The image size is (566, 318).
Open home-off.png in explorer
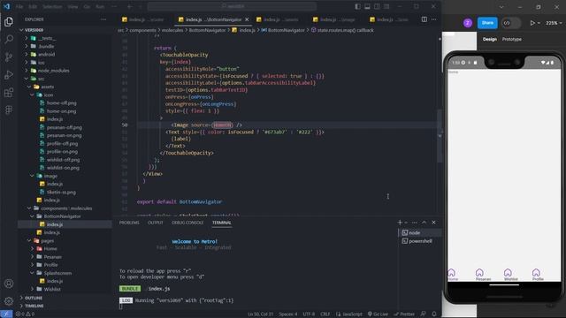tap(61, 103)
